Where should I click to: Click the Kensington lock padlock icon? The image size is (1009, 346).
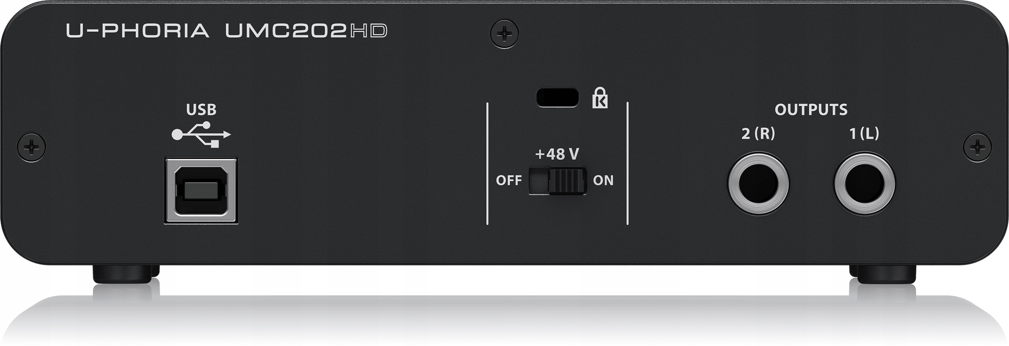[599, 98]
